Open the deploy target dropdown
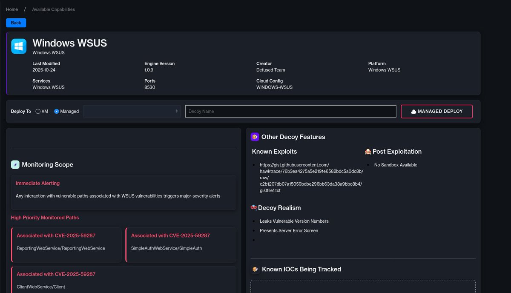The height and width of the screenshot is (293, 511). point(132,111)
